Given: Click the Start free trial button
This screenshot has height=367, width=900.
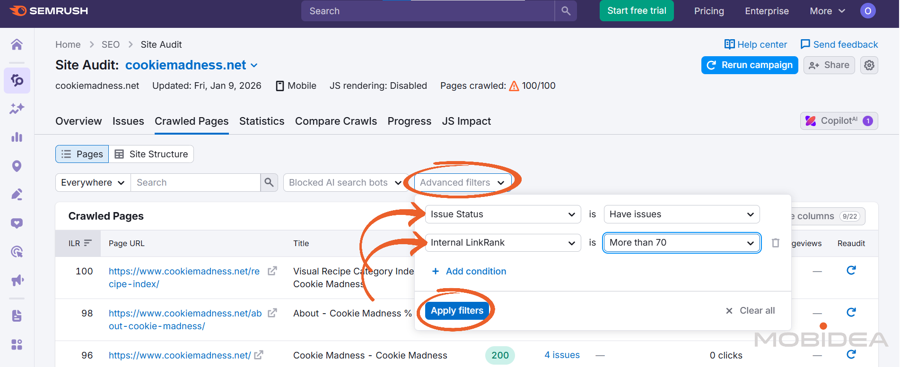Looking at the screenshot, I should point(637,11).
